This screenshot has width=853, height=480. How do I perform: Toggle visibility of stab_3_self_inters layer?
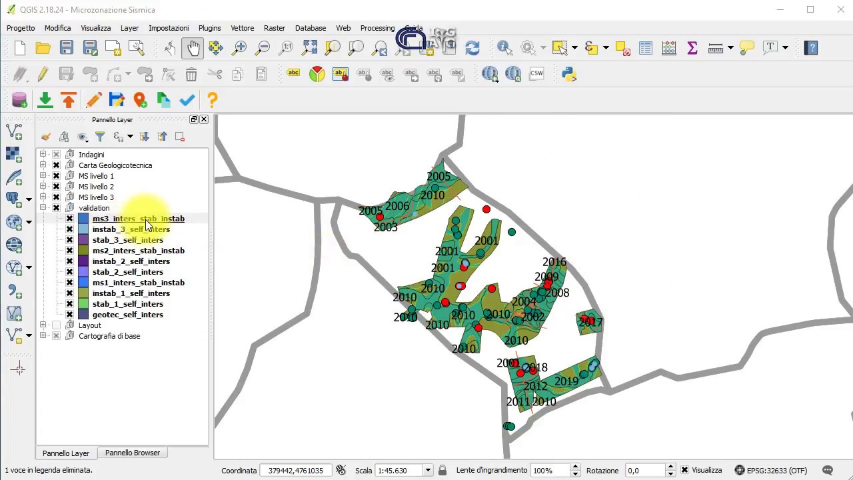tap(69, 240)
